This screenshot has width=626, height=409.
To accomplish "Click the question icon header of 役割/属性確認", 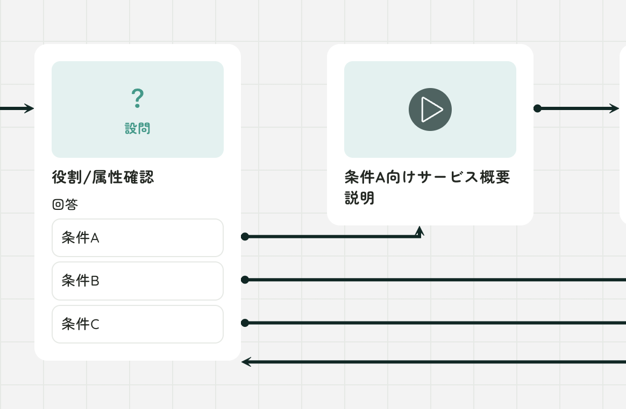I will click(x=138, y=109).
